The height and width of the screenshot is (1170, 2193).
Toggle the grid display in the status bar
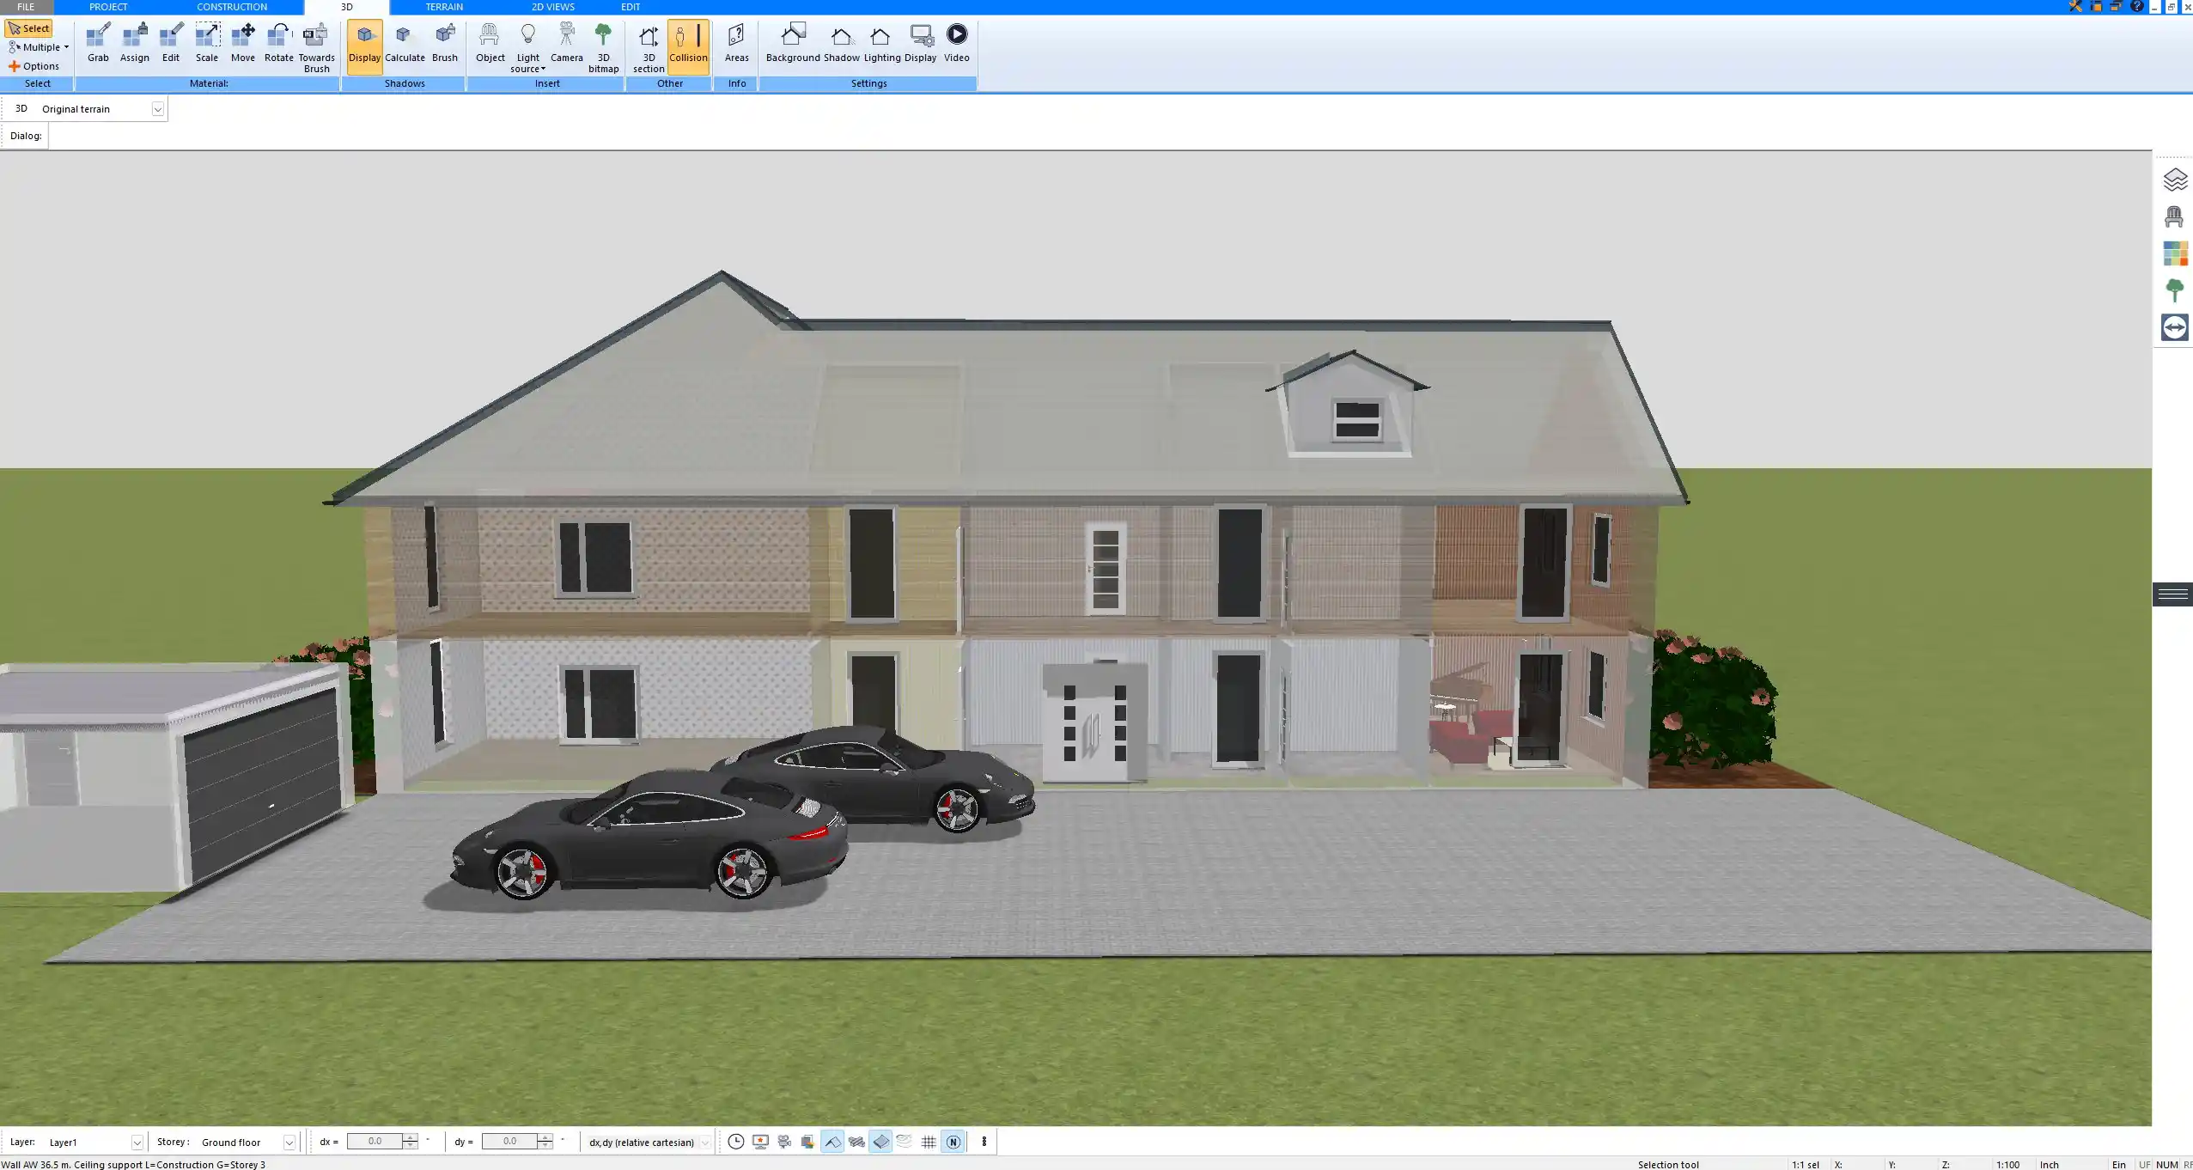(928, 1141)
